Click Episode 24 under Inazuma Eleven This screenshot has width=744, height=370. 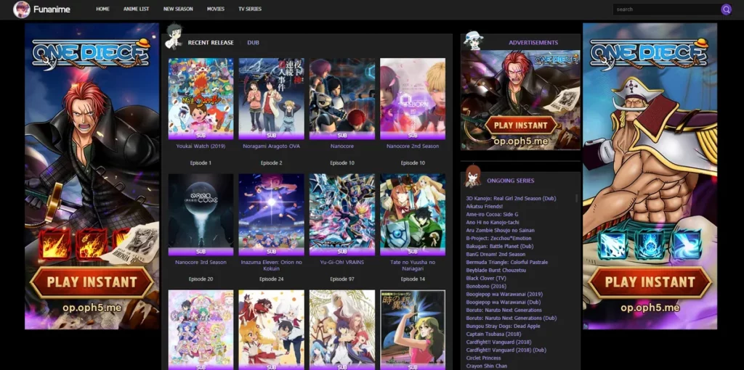tap(272, 279)
